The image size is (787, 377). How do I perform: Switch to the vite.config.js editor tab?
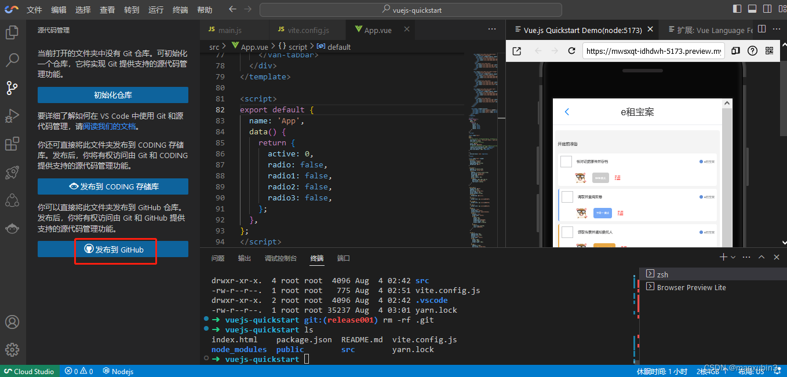307,30
